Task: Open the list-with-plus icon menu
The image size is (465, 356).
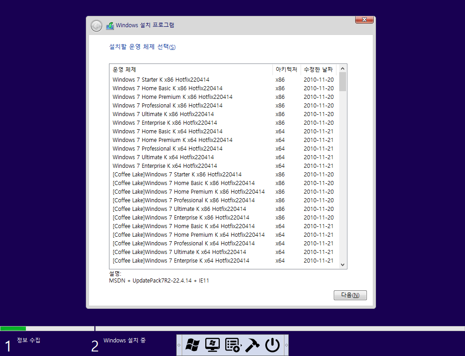Action: 233,345
